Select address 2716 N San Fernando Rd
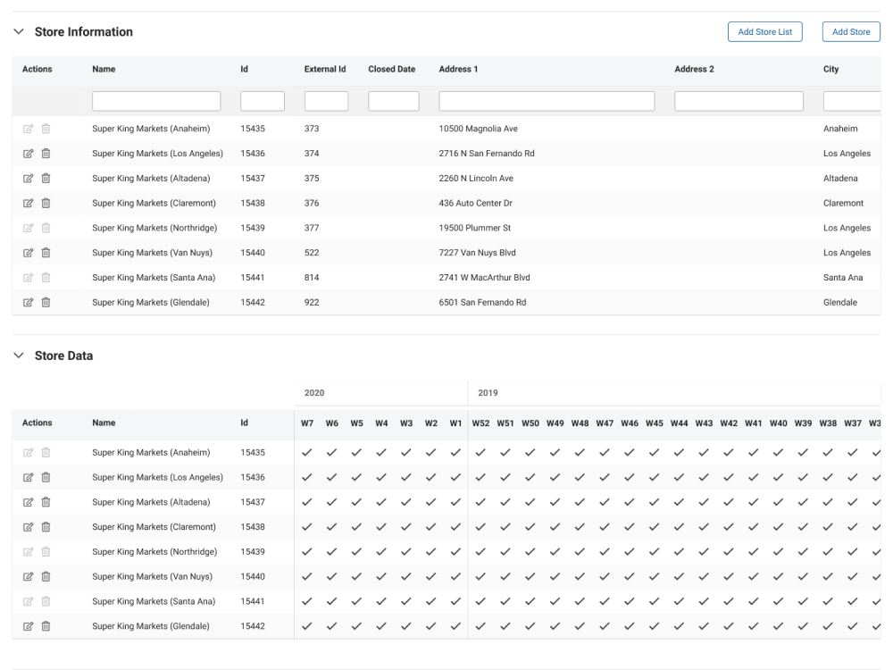893x670 pixels. [x=487, y=154]
